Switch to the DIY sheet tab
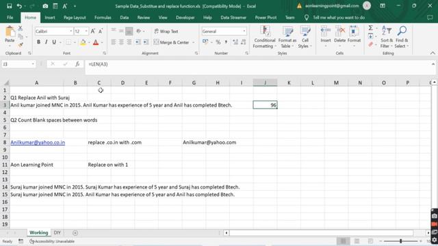The width and height of the screenshot is (438, 246). (x=57, y=232)
